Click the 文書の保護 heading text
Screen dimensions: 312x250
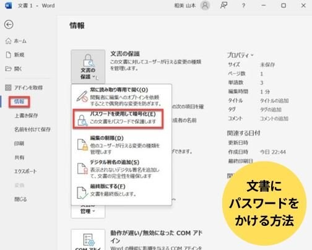coord(125,54)
